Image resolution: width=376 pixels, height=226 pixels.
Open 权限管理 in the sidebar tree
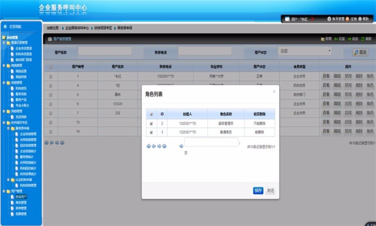(x=21, y=214)
